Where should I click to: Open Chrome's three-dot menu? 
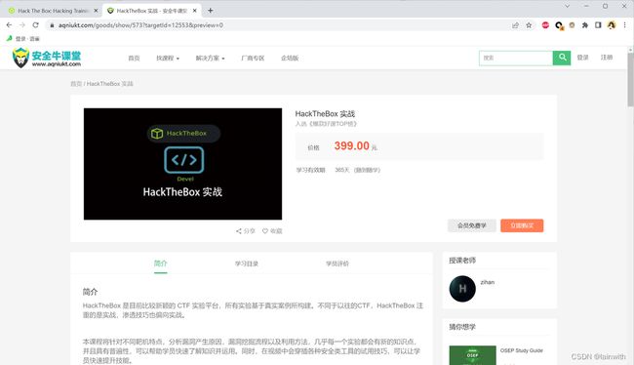click(x=624, y=25)
